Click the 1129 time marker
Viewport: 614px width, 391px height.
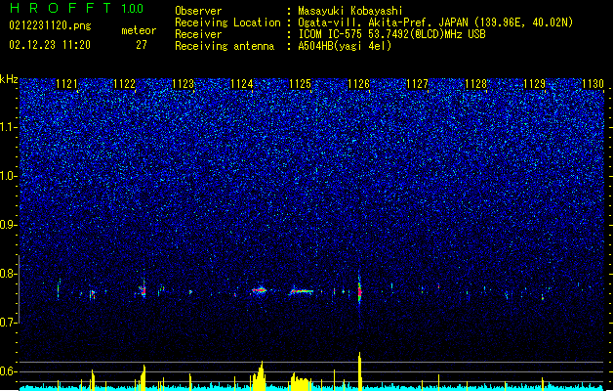[535, 84]
